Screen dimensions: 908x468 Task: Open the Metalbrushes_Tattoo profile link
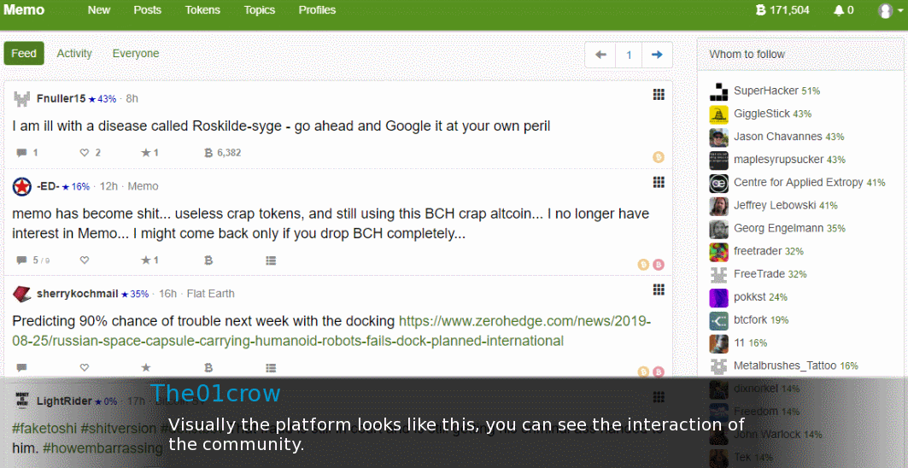785,366
